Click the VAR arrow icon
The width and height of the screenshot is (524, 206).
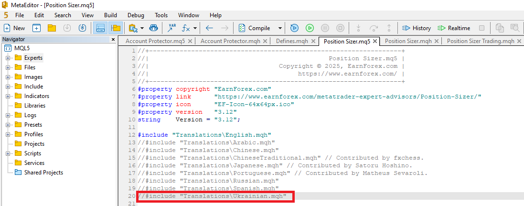click(x=172, y=28)
